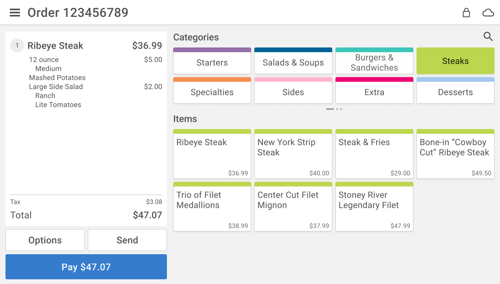This screenshot has width=500, height=284.
Task: Send the order to kitchen
Action: pyautogui.click(x=127, y=240)
